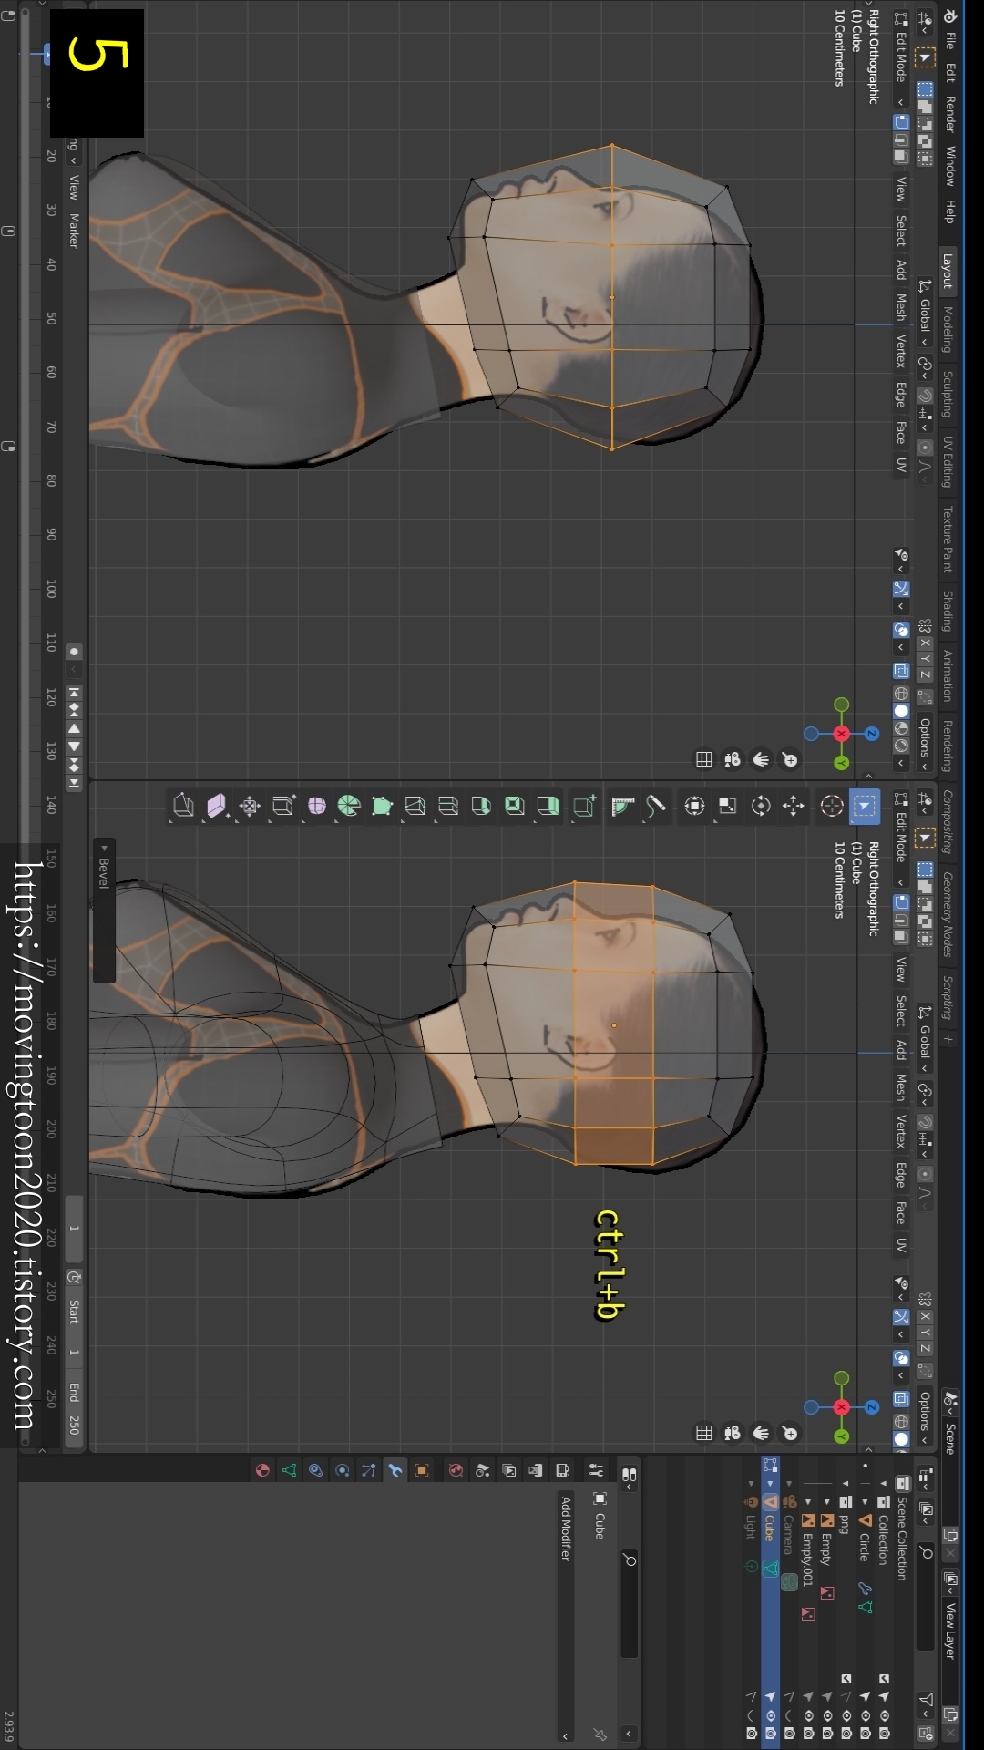Select the Rotate tool
This screenshot has height=1750, width=984.
click(x=761, y=806)
